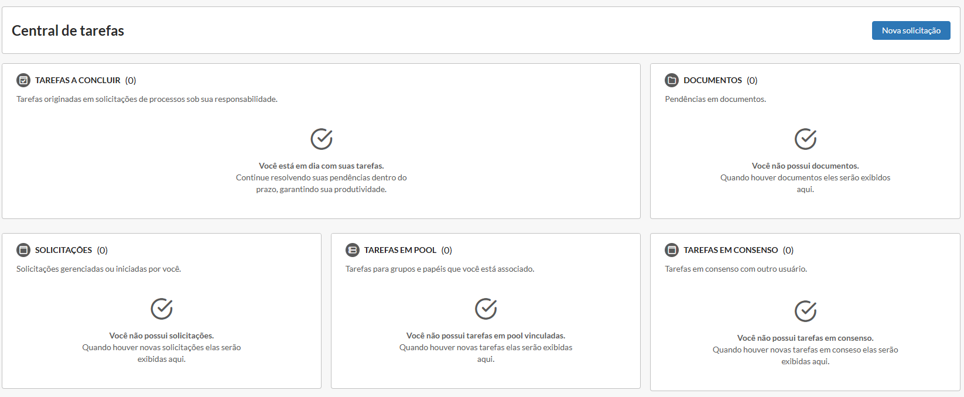This screenshot has width=964, height=397.
Task: Click checkmark circle in Tarefas em consenso panel
Action: pyautogui.click(x=805, y=311)
